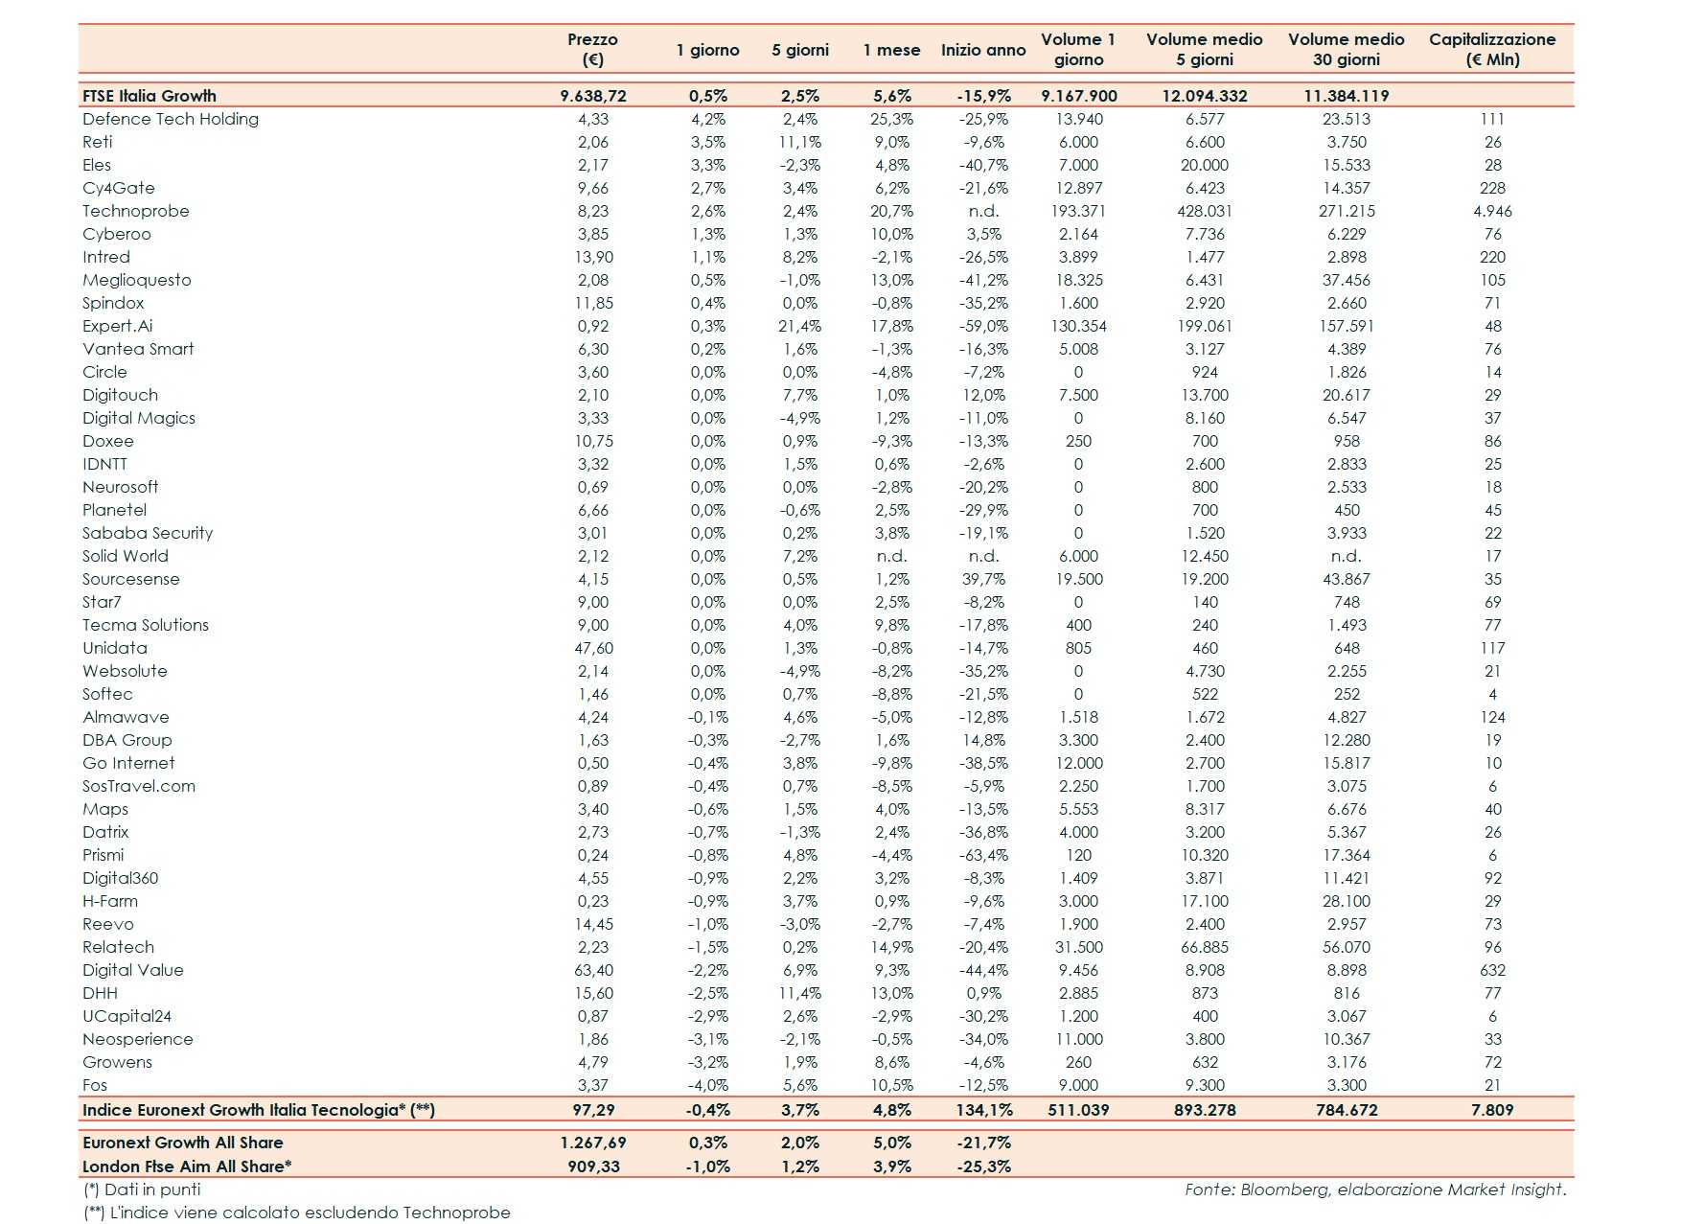This screenshot has width=1704, height=1224.
Task: Select the Volume medio 30 giorni header
Action: click(1346, 49)
